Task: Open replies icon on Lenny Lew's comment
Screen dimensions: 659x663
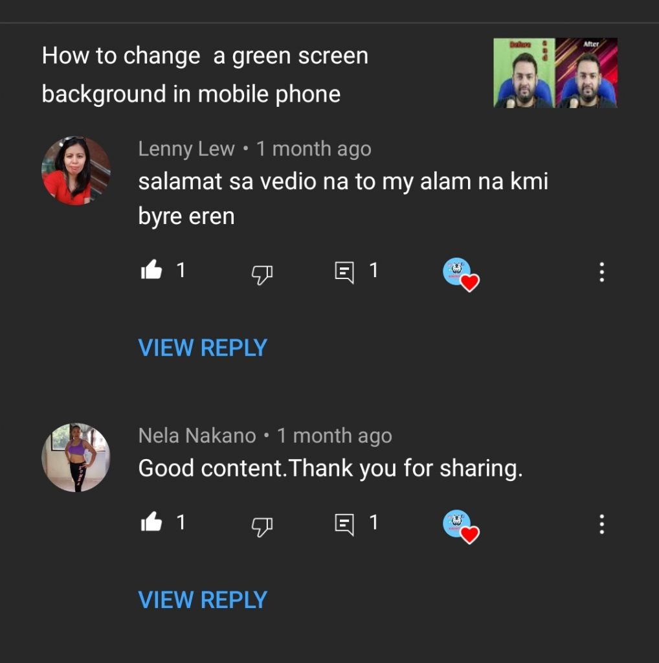Action: pyautogui.click(x=344, y=273)
